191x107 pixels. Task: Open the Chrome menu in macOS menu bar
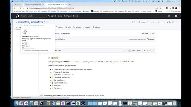coord(17,1)
